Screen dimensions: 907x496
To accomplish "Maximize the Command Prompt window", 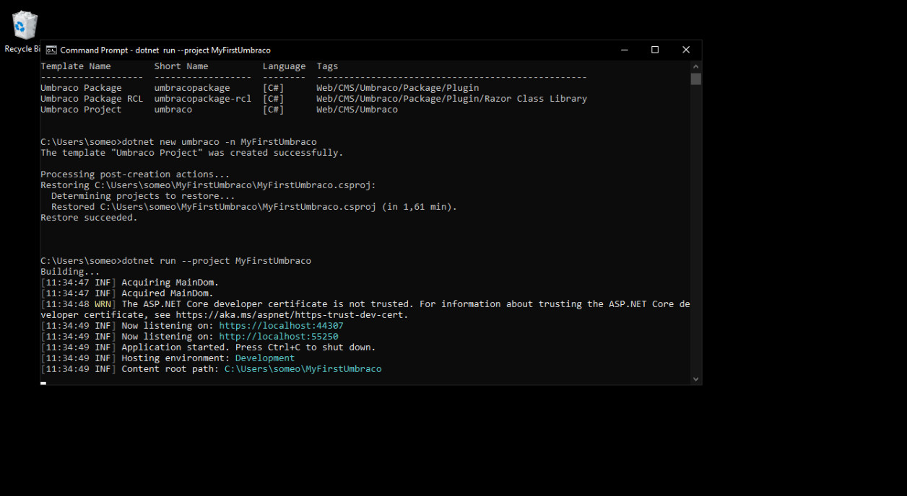I will tap(655, 50).
